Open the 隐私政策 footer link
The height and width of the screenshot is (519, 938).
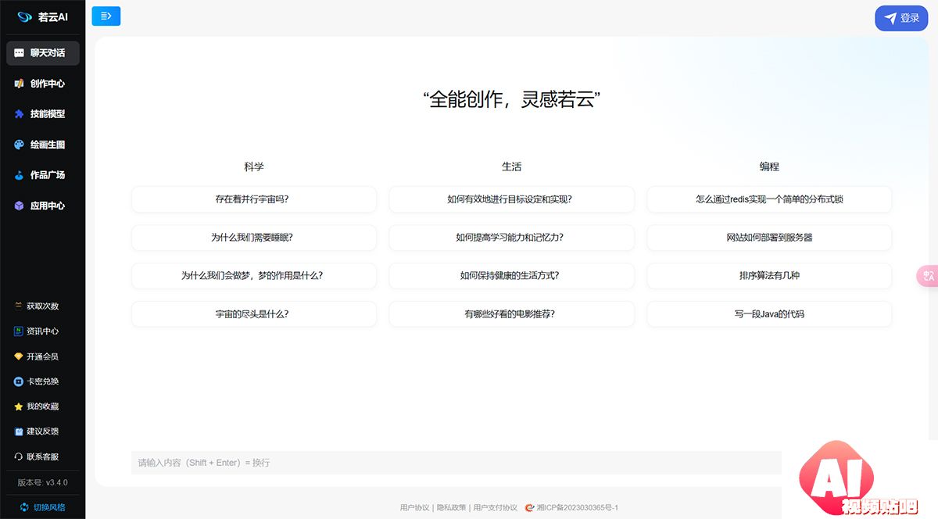451,508
